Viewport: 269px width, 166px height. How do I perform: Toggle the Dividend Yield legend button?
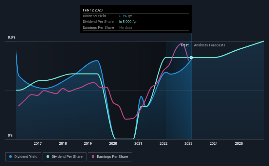23,157
